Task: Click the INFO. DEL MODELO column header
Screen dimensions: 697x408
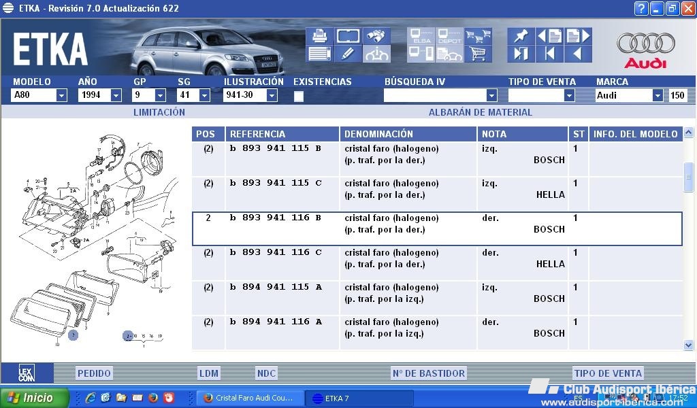Action: (636, 134)
